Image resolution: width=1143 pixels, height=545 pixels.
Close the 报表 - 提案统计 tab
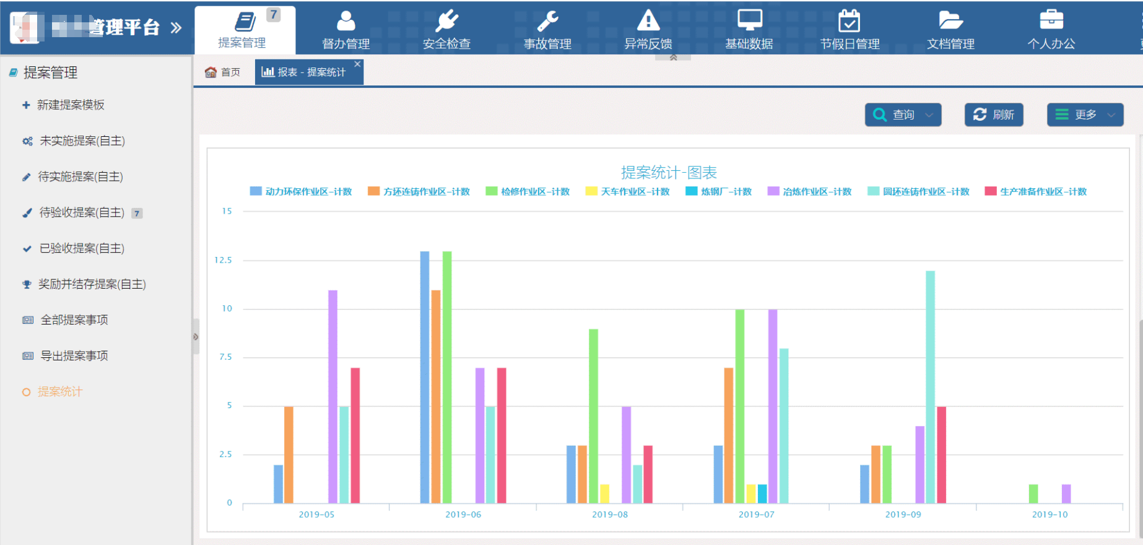(357, 64)
